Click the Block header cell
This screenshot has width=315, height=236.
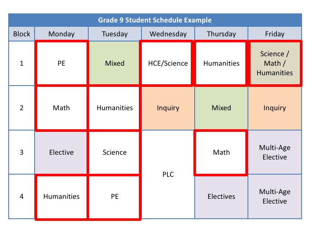(22, 34)
